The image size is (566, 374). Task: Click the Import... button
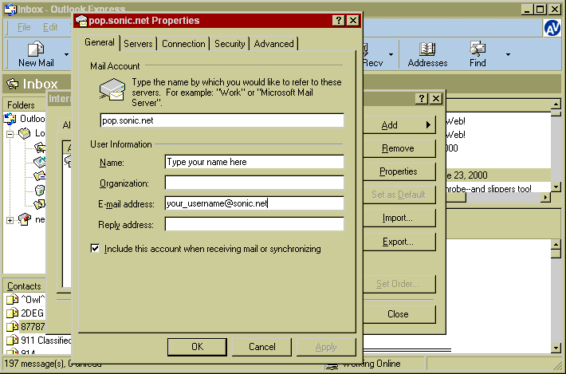[399, 218]
